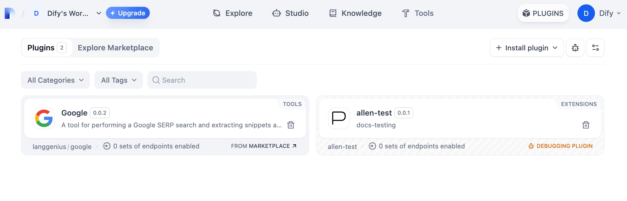Delete the Google plugin via trash icon
627x201 pixels.
pos(291,125)
